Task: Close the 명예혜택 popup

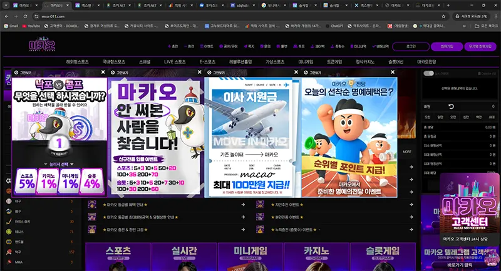Action: point(393,73)
